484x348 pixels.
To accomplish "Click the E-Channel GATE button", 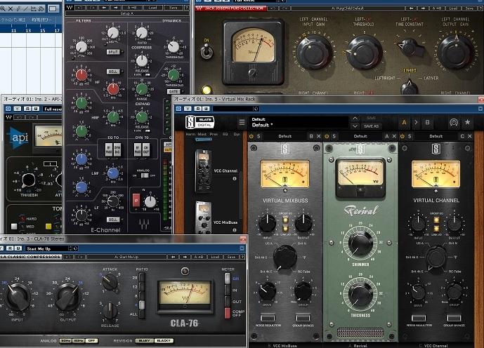I will [174, 91].
